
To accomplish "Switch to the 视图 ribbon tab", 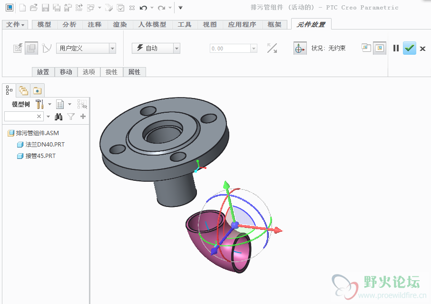I will tap(210, 24).
